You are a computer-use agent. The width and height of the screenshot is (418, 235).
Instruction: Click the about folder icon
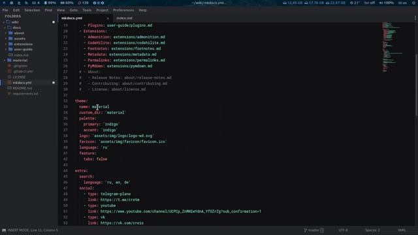(10, 33)
